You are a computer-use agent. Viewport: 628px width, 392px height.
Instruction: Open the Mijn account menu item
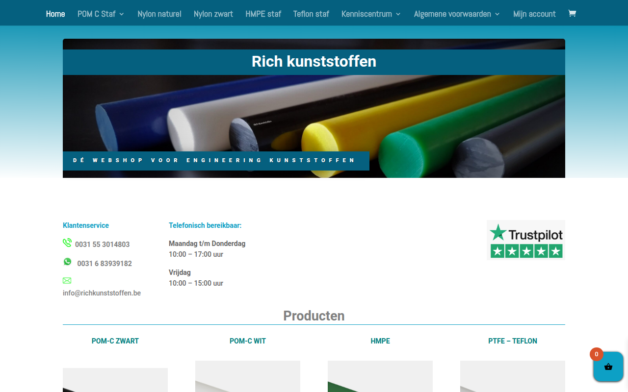534,14
